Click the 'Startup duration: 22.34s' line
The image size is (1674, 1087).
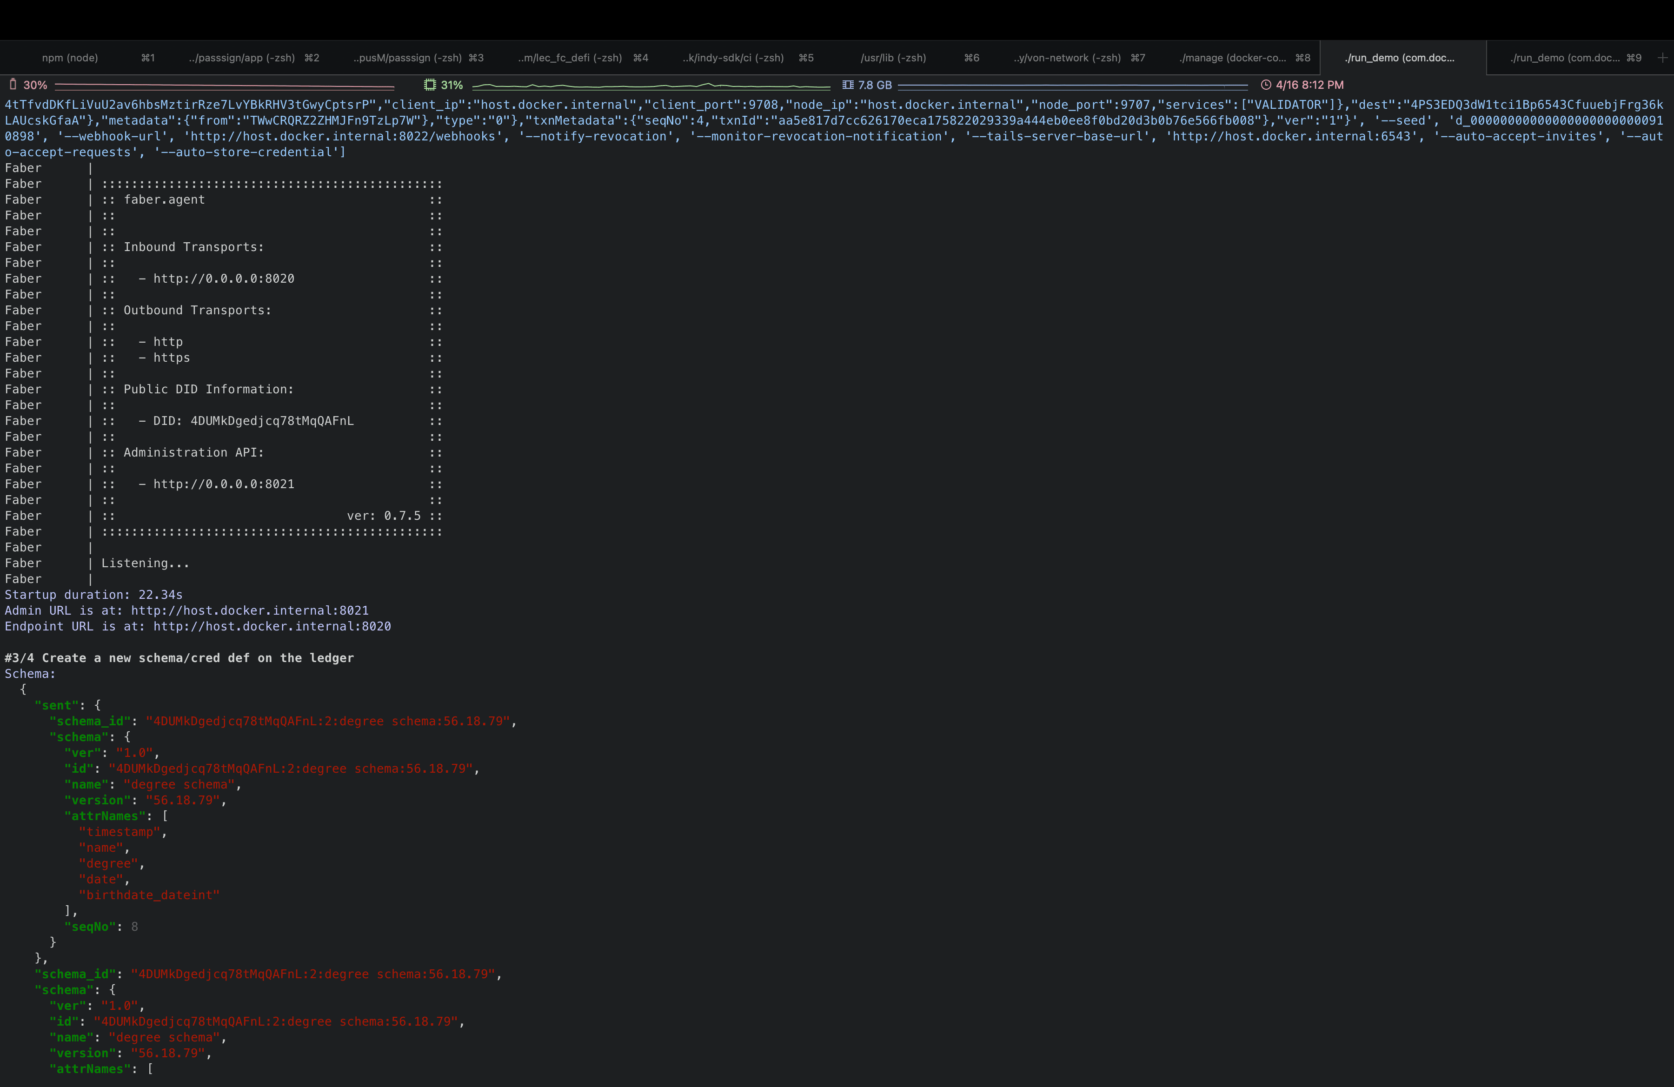click(93, 595)
